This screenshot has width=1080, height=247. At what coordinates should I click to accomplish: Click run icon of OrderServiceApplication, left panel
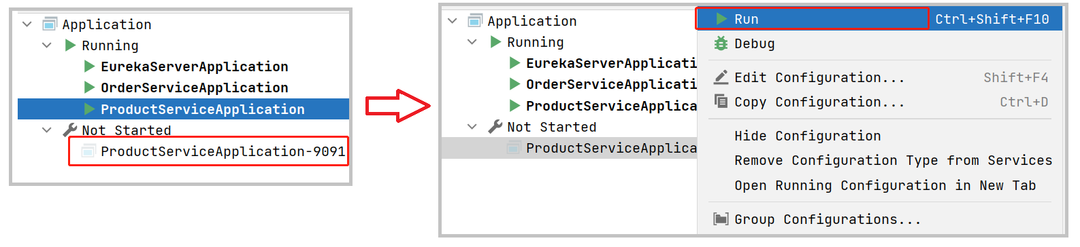89,88
